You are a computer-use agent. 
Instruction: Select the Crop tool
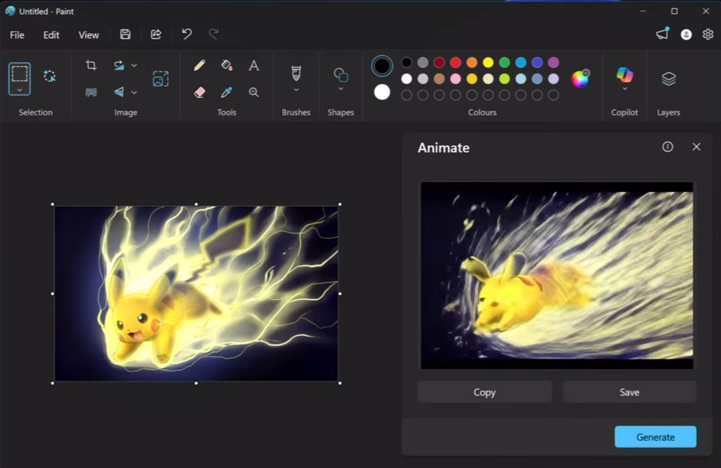(x=90, y=65)
